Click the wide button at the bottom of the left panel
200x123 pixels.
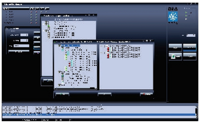coord(18,52)
